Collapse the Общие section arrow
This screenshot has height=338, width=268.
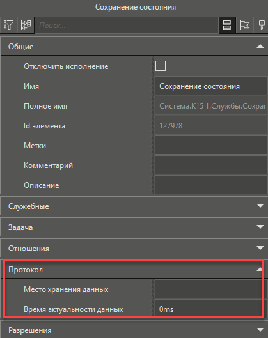click(x=260, y=46)
